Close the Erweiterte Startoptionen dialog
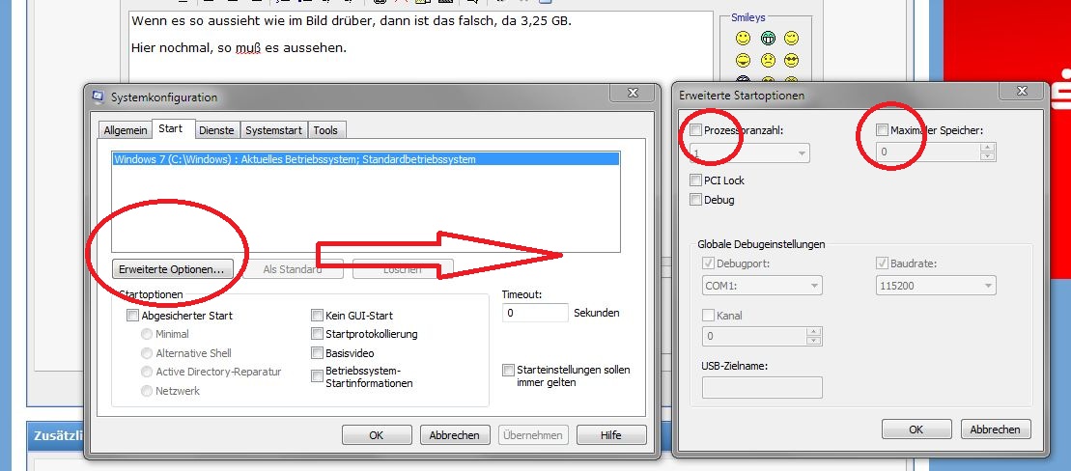1071x471 pixels. pyautogui.click(x=1021, y=92)
